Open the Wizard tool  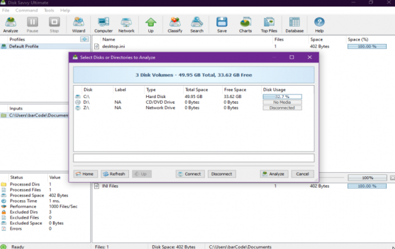click(79, 25)
